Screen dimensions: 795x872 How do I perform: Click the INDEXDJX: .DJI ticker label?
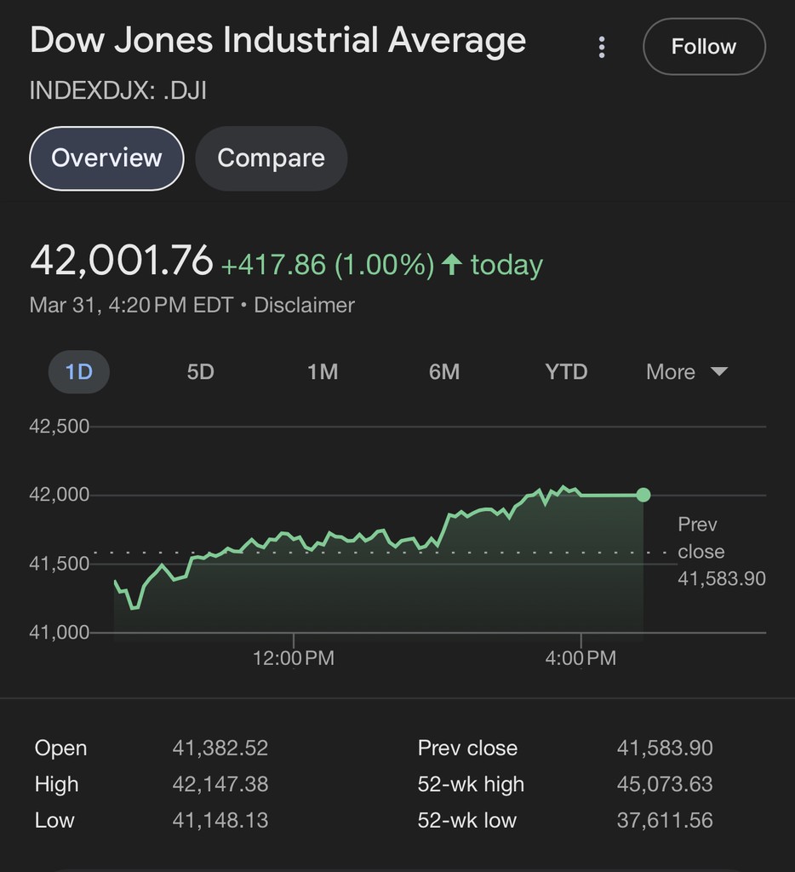[x=118, y=90]
